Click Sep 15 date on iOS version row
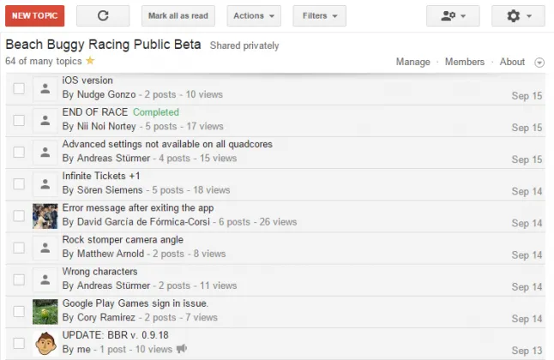Viewport: 554px width, 360px height. (x=527, y=96)
